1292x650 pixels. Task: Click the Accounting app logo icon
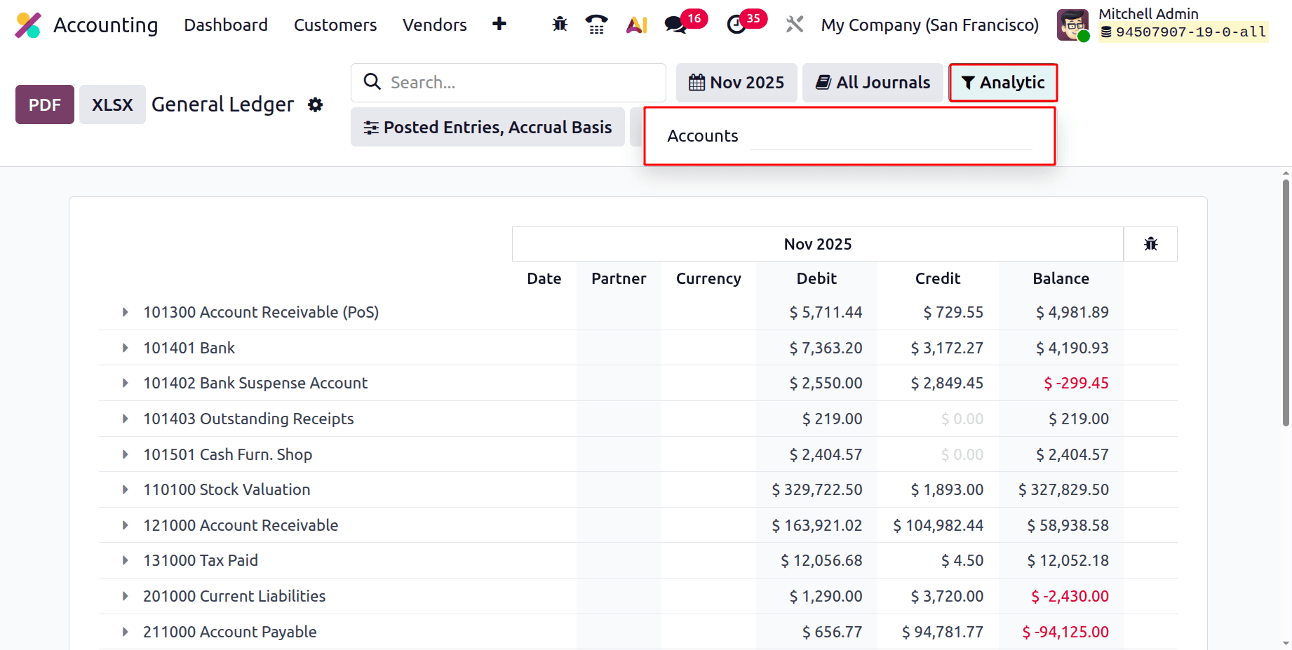click(28, 25)
